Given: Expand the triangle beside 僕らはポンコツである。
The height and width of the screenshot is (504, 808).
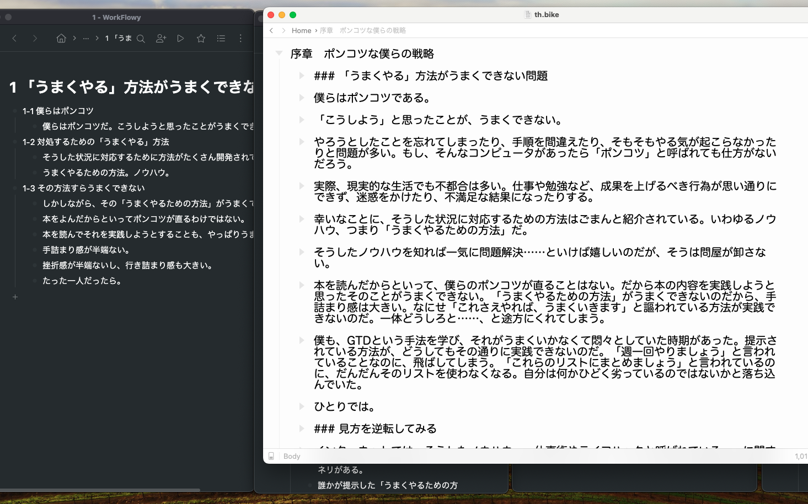Looking at the screenshot, I should point(302,98).
